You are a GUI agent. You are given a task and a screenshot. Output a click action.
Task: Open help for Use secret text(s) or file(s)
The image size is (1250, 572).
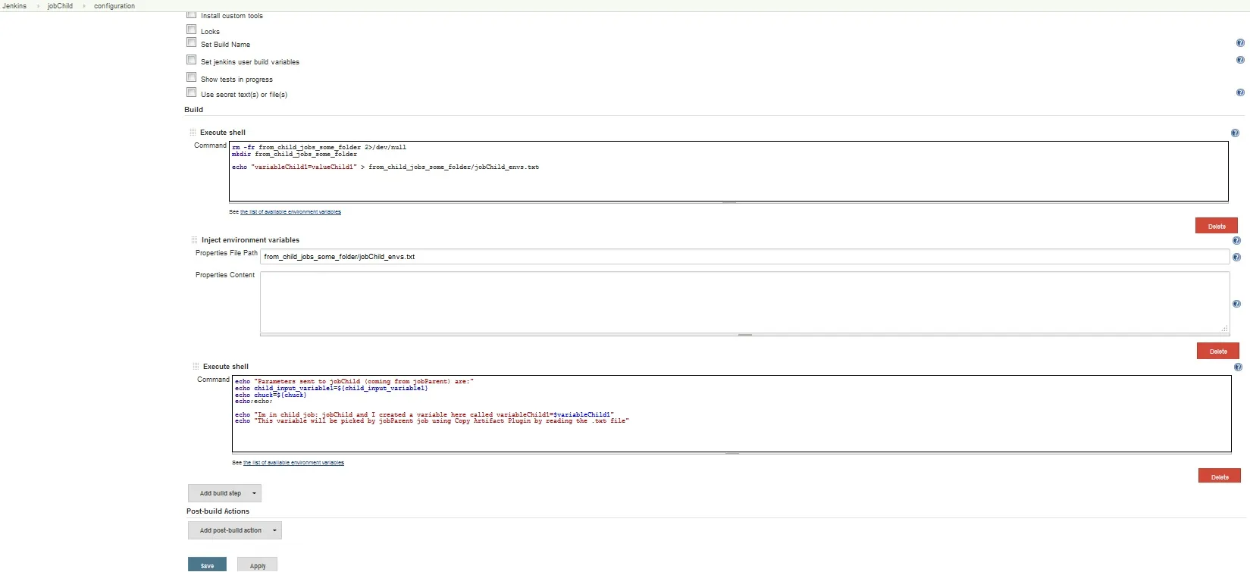pyautogui.click(x=1240, y=92)
